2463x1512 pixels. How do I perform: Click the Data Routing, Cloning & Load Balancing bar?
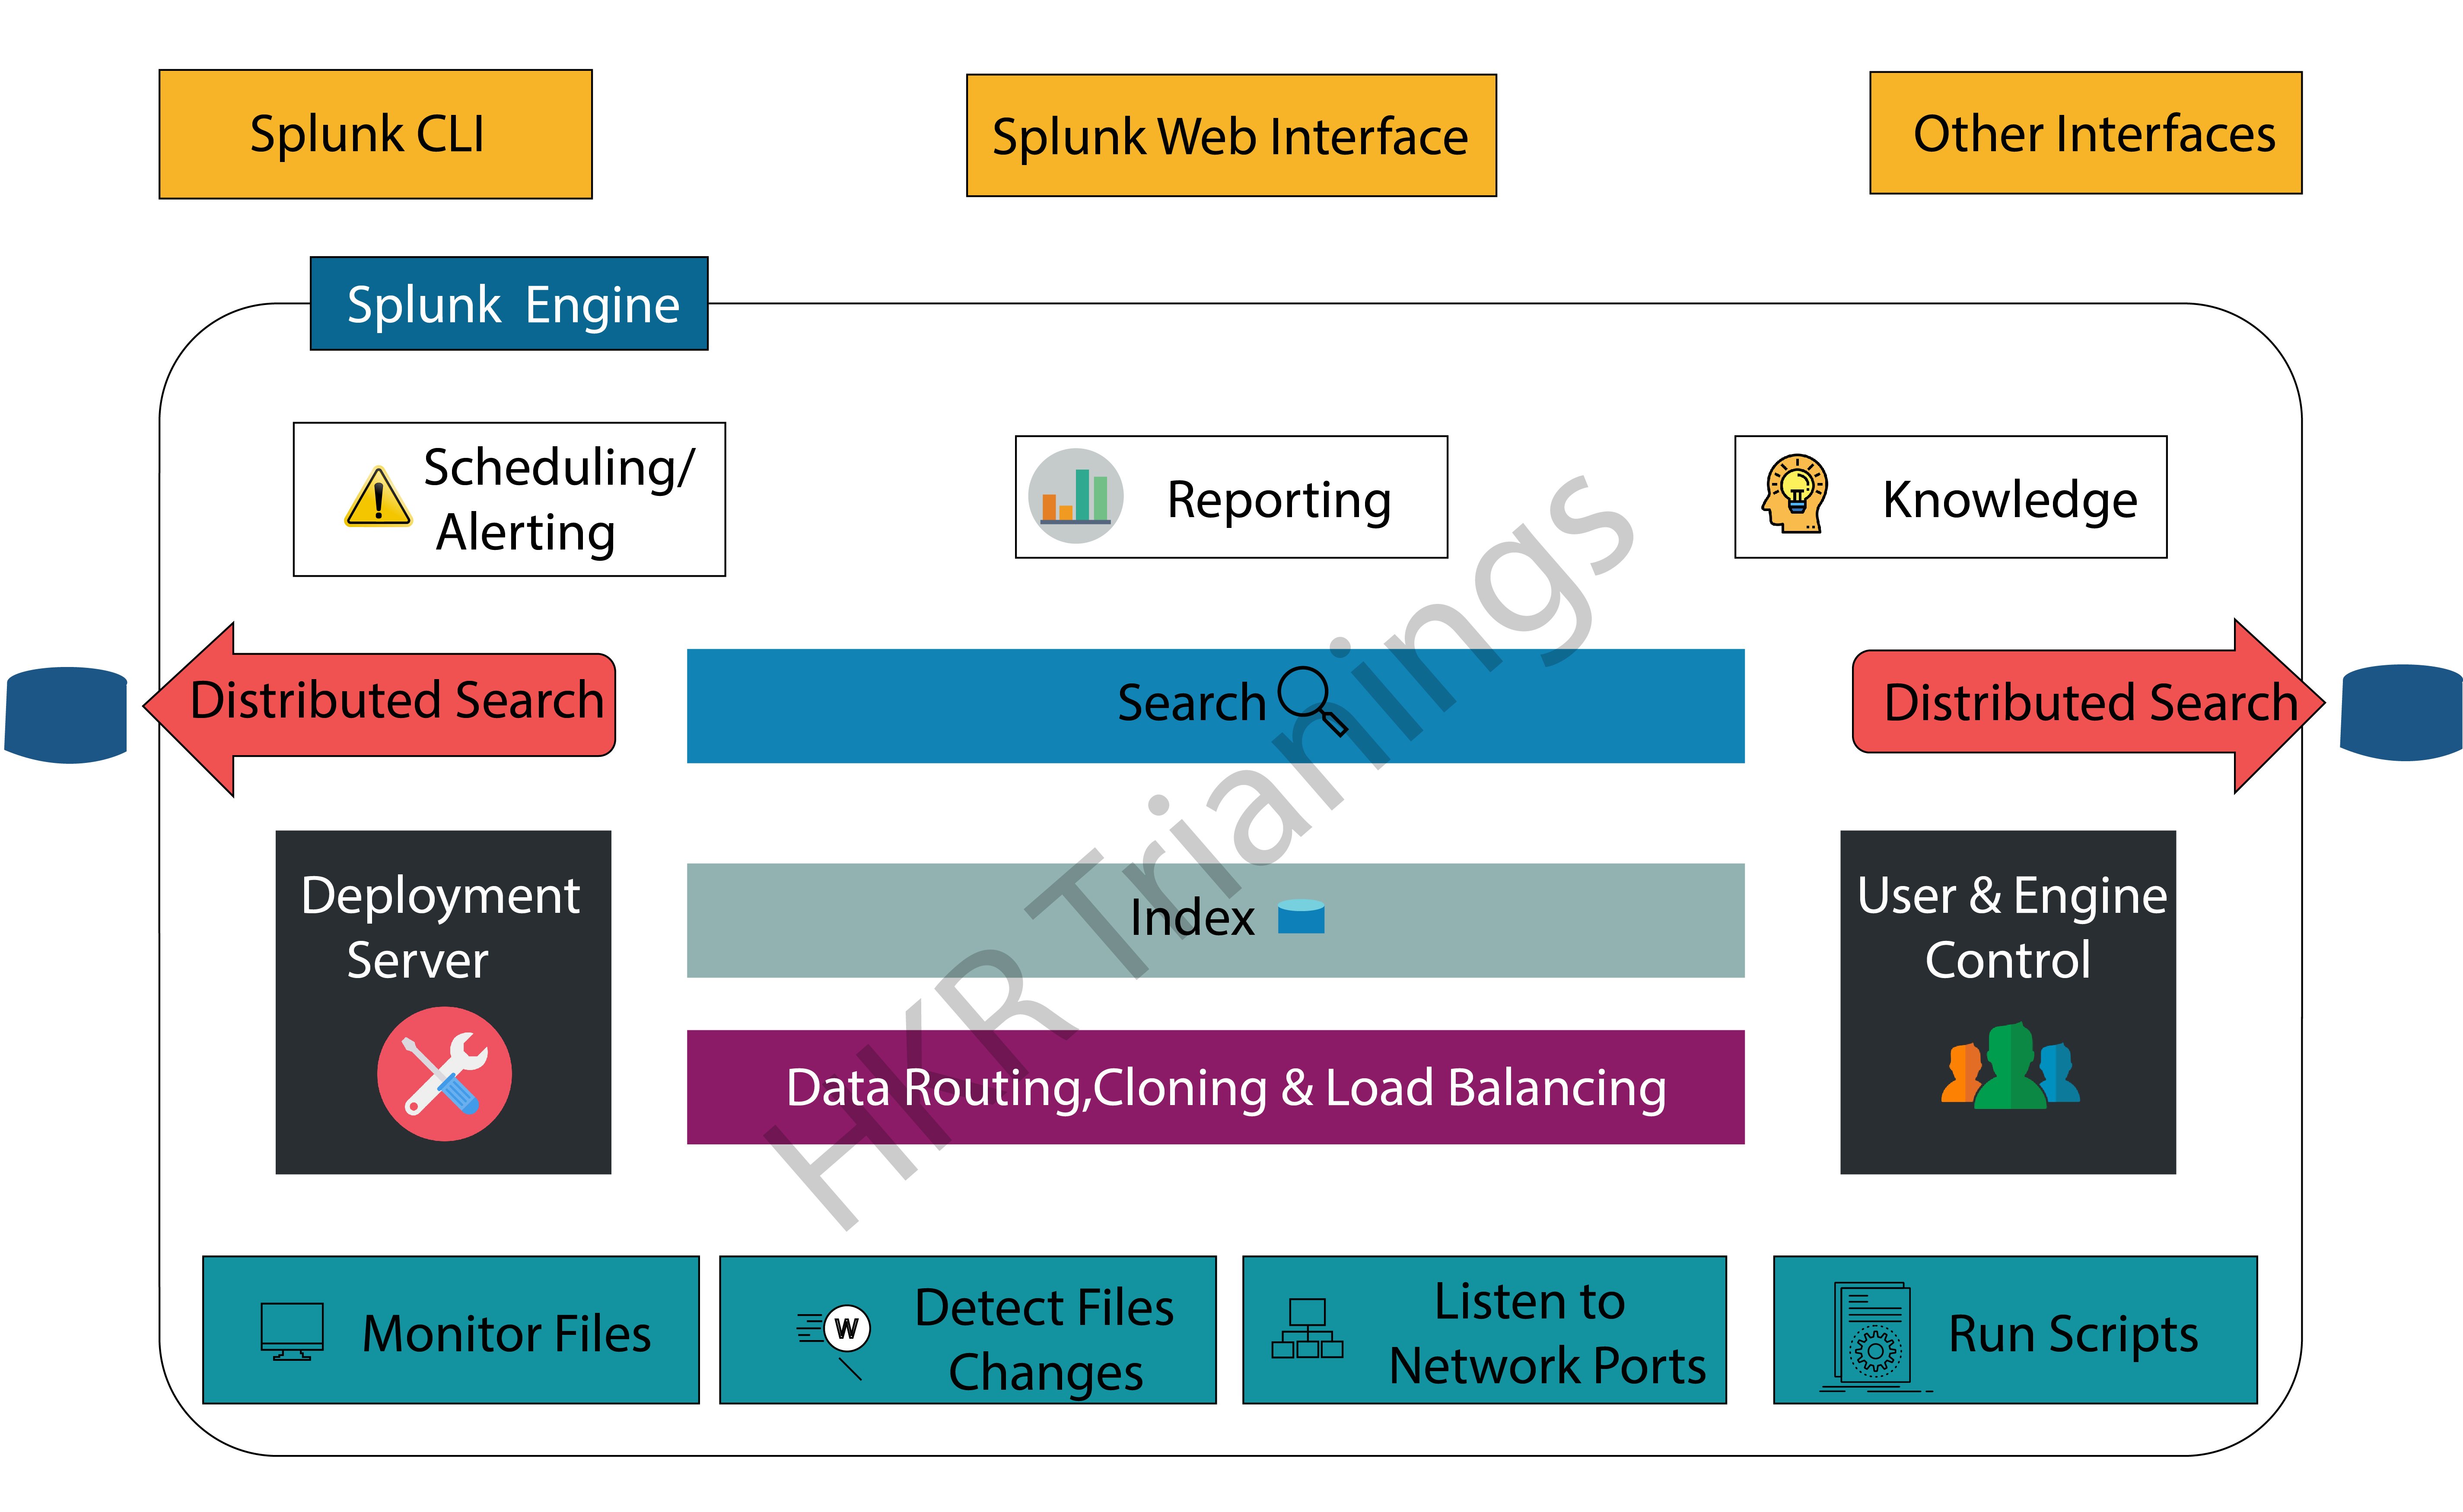(x=1215, y=1087)
